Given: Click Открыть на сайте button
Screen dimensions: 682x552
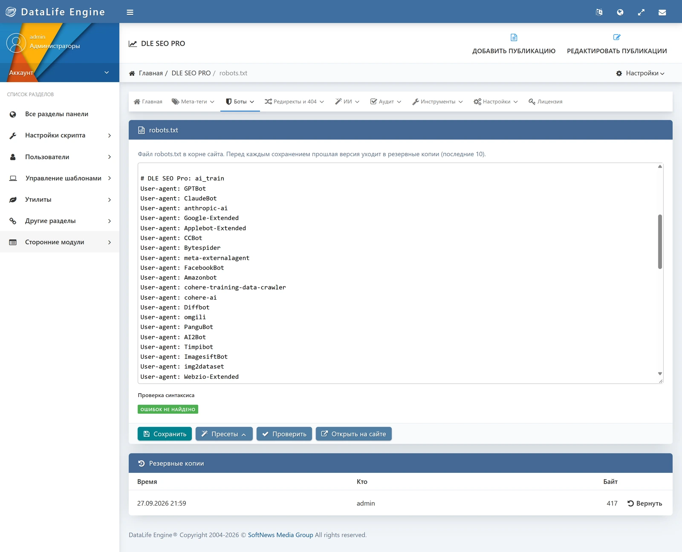Looking at the screenshot, I should click(354, 434).
